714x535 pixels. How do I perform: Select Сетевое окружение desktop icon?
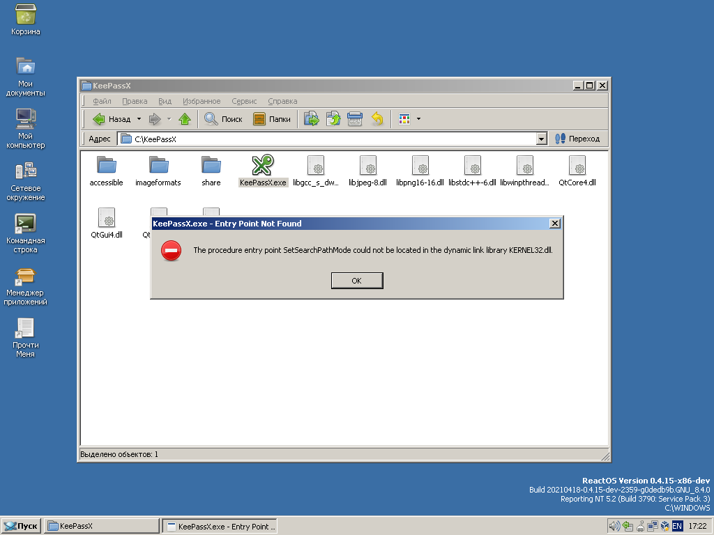click(26, 180)
